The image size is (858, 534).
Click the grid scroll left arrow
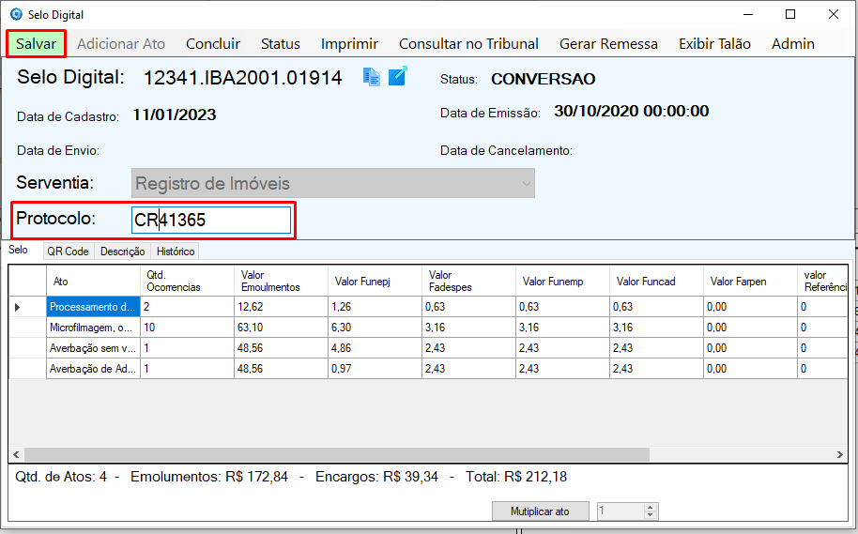16,454
